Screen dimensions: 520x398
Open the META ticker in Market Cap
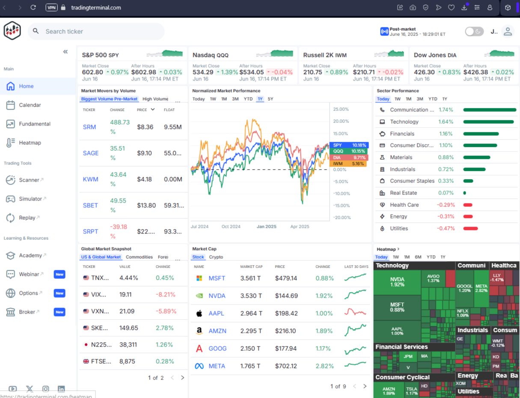click(217, 366)
